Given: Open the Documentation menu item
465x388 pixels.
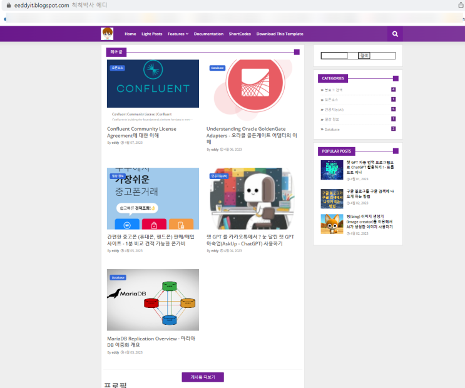Looking at the screenshot, I should coord(208,34).
